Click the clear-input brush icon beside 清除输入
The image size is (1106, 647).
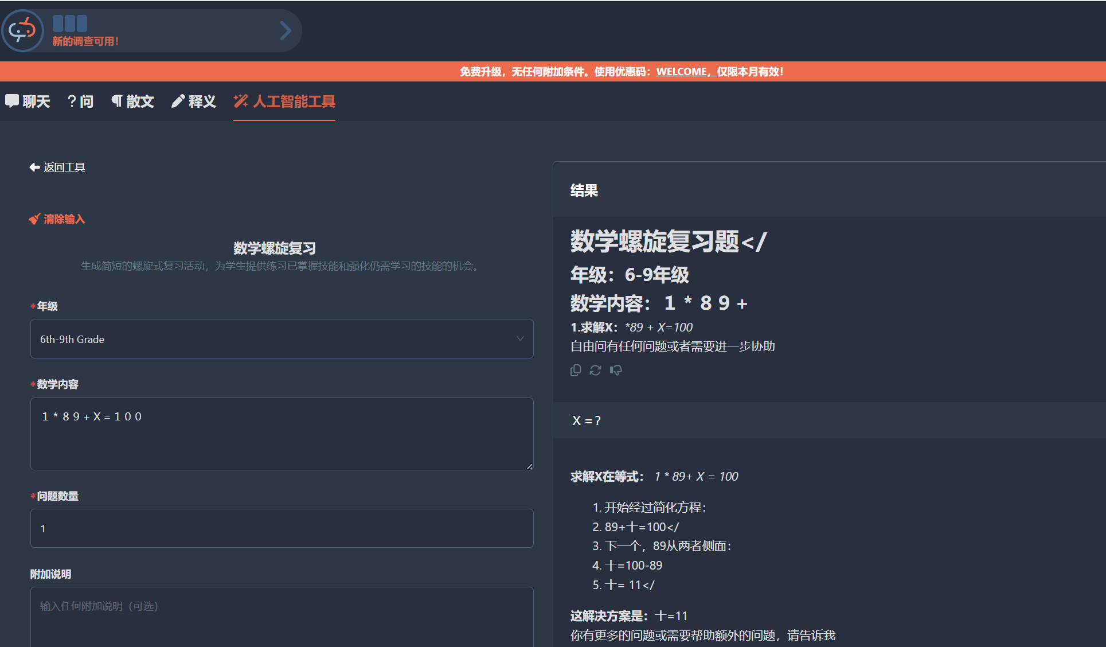(x=34, y=219)
